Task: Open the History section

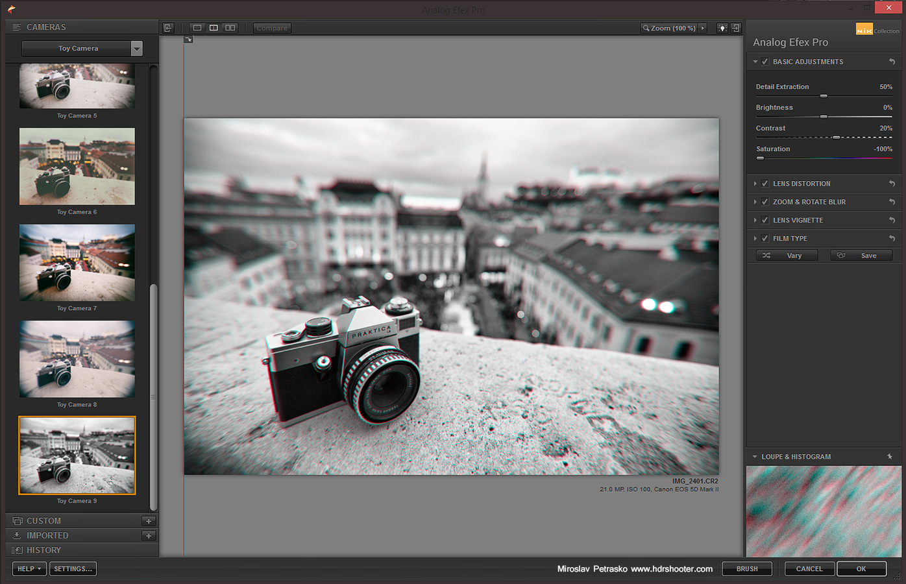Action: pos(43,550)
